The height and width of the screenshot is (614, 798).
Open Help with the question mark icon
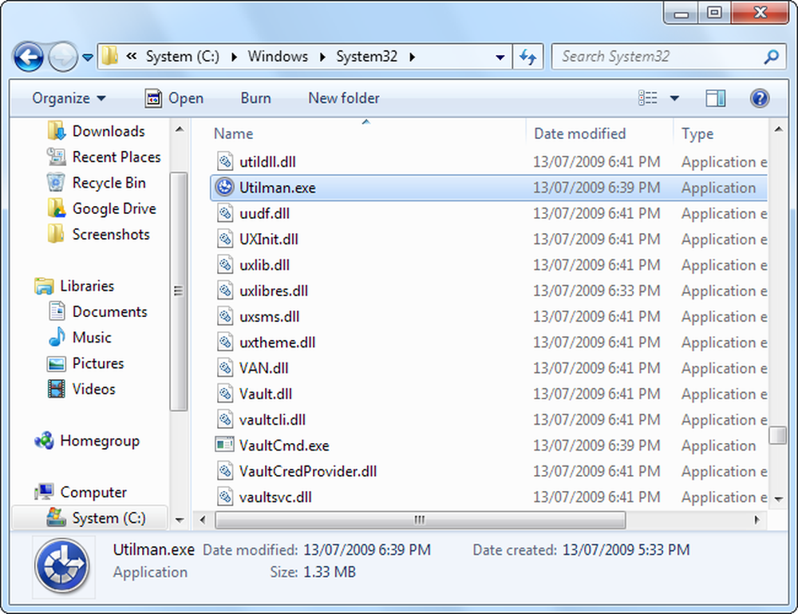coord(760,98)
